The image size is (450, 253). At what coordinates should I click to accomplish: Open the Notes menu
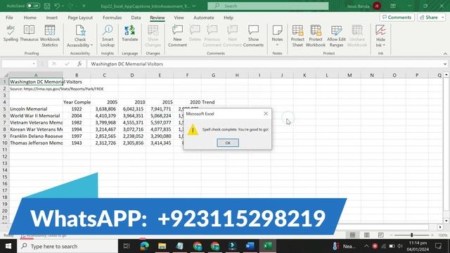coord(277,36)
